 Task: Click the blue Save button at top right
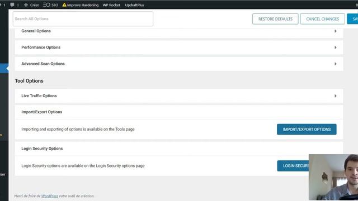coord(352,19)
